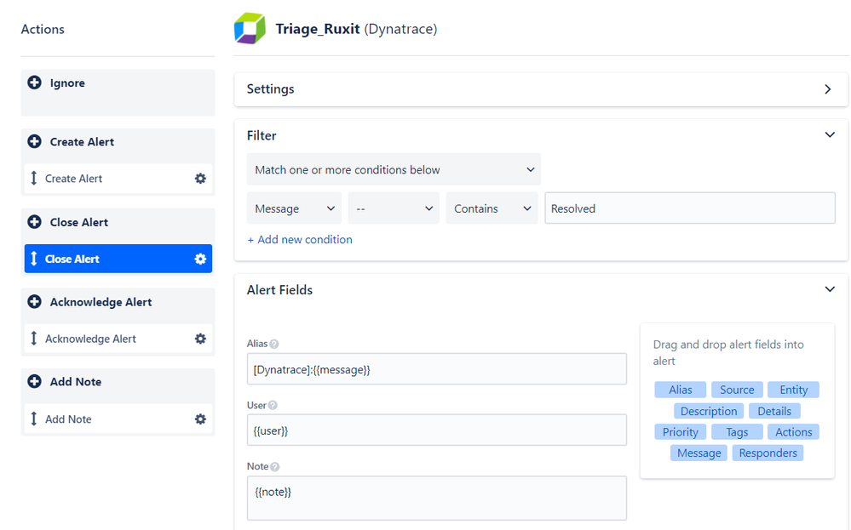
Task: Open gear settings for highlighted Close Alert rule
Action: (x=200, y=259)
